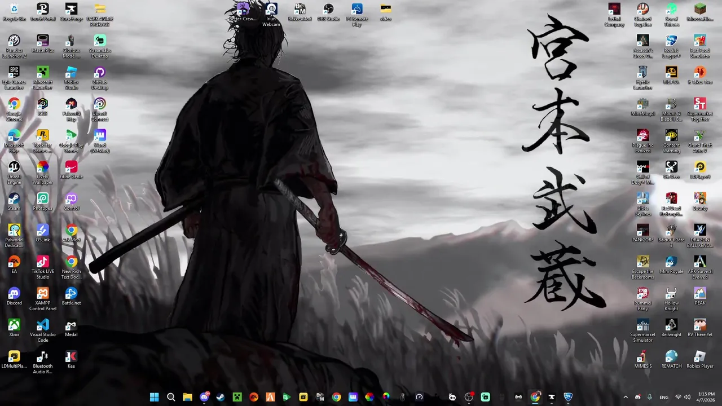Launch the Hollow Knight desktop shortcut
The height and width of the screenshot is (406, 722).
click(671, 299)
